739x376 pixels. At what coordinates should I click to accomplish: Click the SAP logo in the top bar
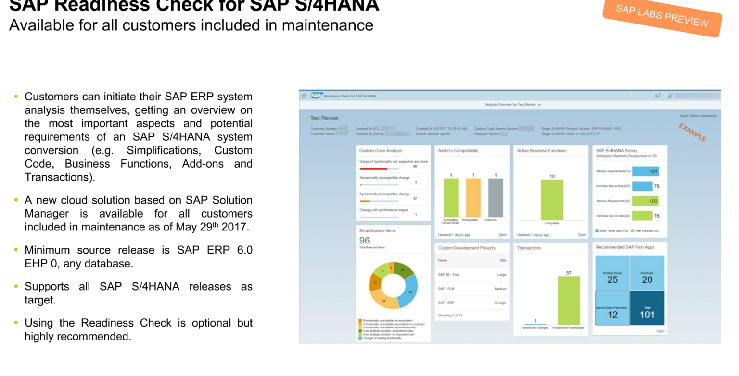[317, 96]
